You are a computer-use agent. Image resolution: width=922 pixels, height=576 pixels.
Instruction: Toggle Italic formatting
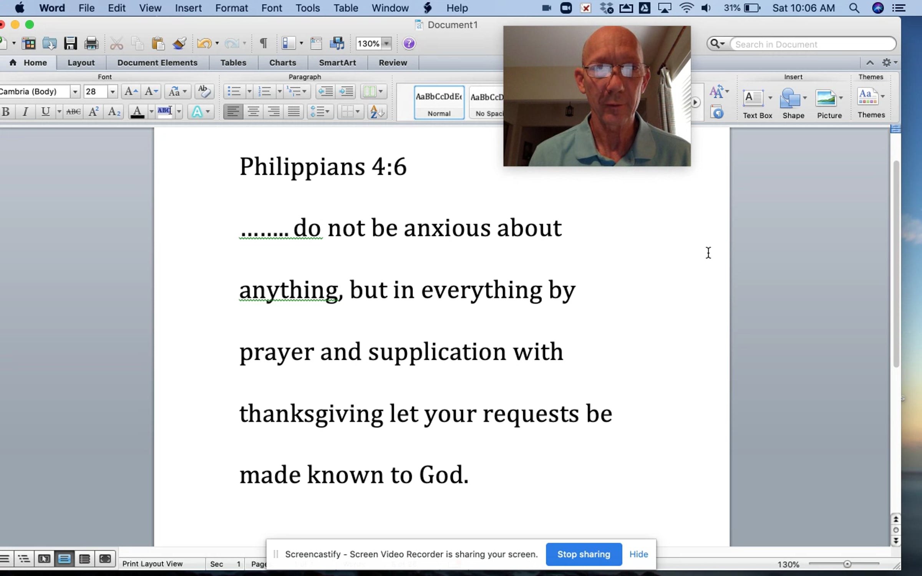click(25, 112)
